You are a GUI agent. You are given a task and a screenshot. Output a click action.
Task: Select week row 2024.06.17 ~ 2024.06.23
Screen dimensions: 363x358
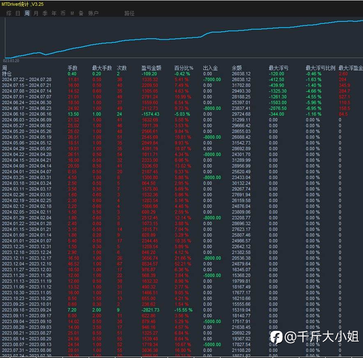[x=181, y=108]
